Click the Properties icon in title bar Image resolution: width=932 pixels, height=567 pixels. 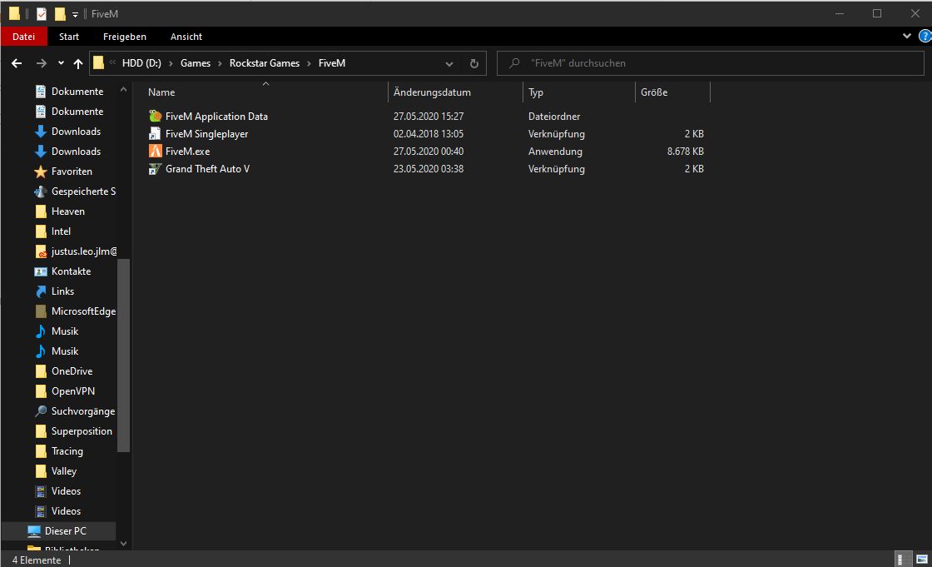point(41,13)
